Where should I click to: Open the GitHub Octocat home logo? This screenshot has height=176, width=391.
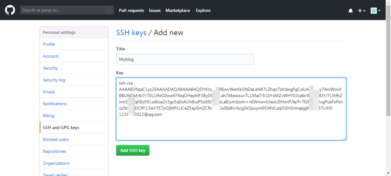pos(10,10)
